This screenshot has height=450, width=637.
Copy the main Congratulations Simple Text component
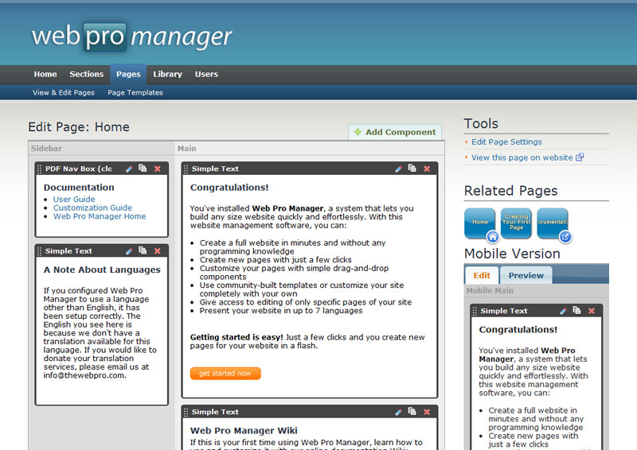click(412, 168)
